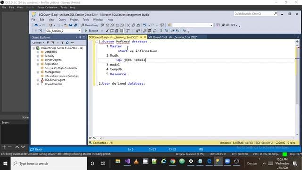Click the add scene plus button in OBS

(x=4, y=147)
